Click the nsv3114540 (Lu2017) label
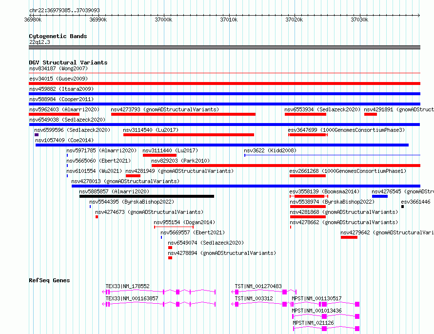This screenshot has width=434, height=334. tap(151, 130)
